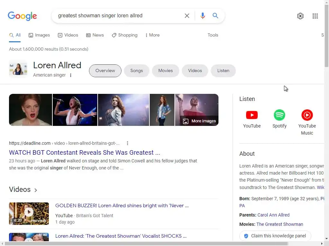Viewport: 329px width, 246px height.
Task: Open The Greatest Showman movie link
Action: point(280,224)
